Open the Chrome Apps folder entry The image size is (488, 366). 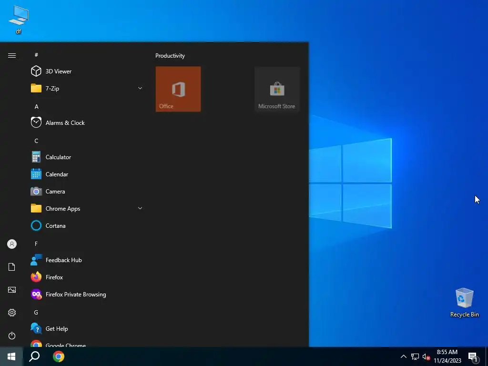coord(87,209)
